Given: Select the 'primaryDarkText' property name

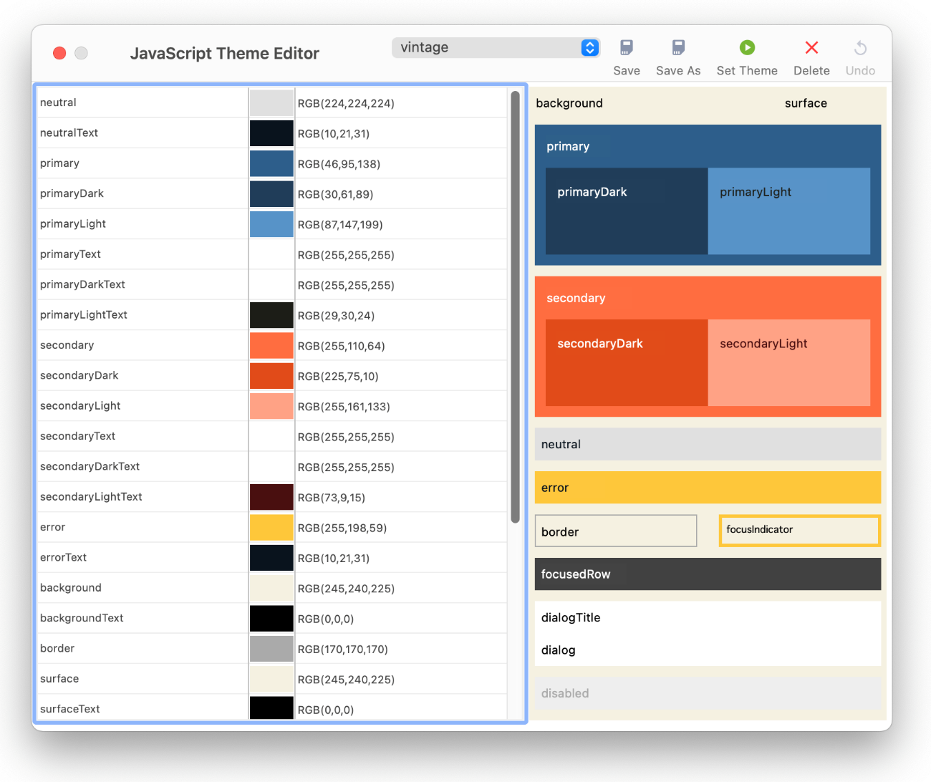Looking at the screenshot, I should coord(82,284).
